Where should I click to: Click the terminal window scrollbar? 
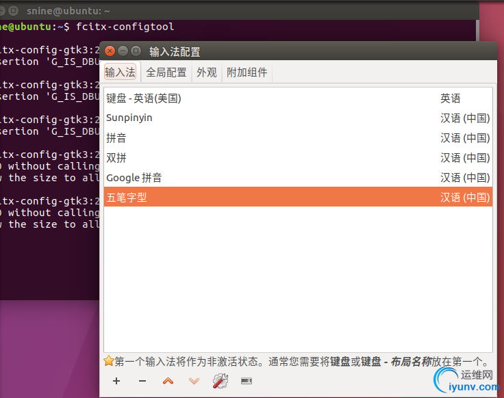click(x=478, y=31)
